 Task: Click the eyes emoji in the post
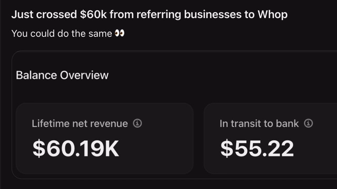[x=120, y=33]
